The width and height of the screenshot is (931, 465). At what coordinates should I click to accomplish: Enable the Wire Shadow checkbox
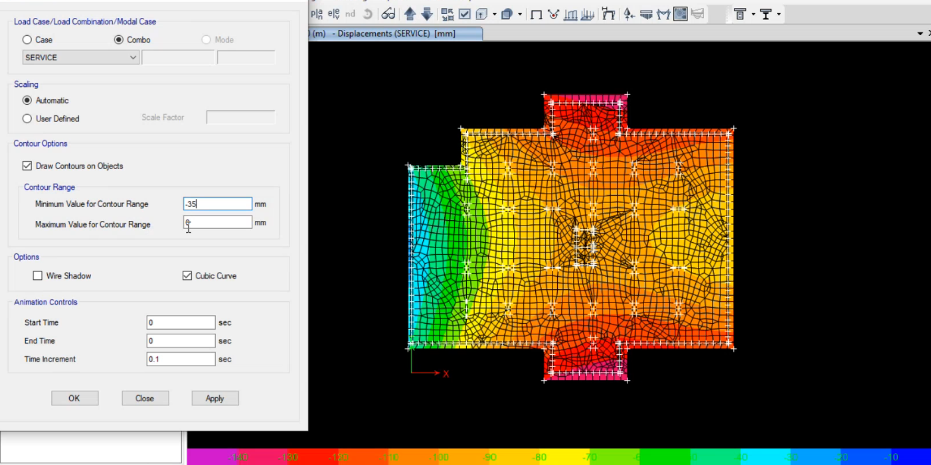pos(38,275)
